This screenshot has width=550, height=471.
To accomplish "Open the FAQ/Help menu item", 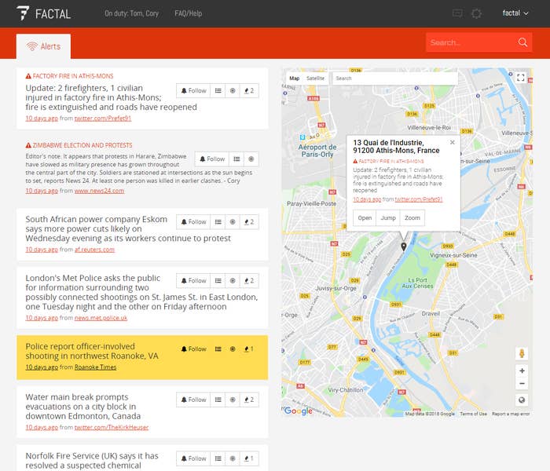I will pos(189,13).
